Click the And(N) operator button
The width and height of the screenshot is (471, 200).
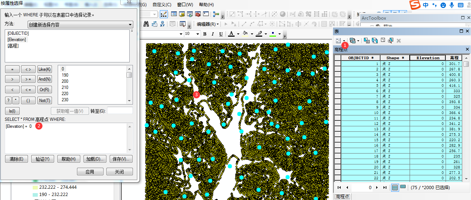[45, 79]
